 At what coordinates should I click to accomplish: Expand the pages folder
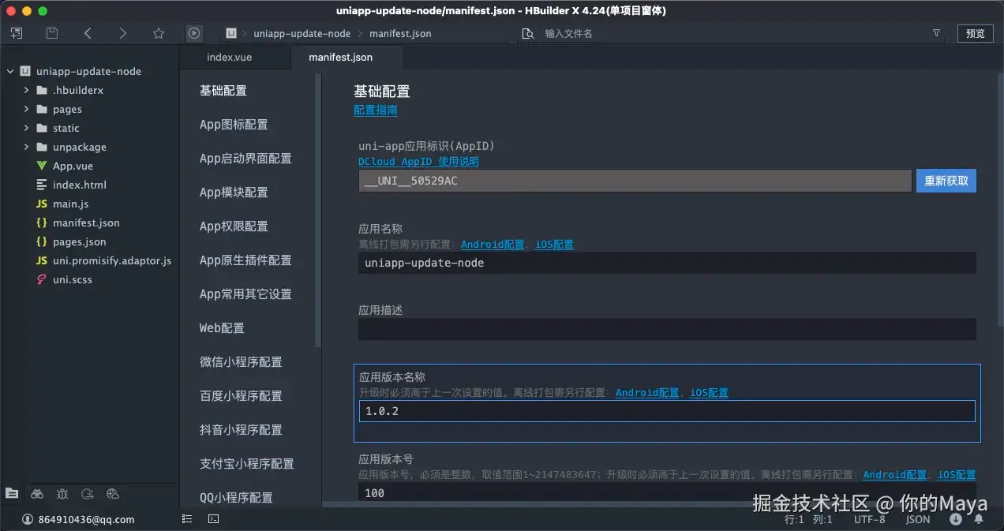point(27,109)
